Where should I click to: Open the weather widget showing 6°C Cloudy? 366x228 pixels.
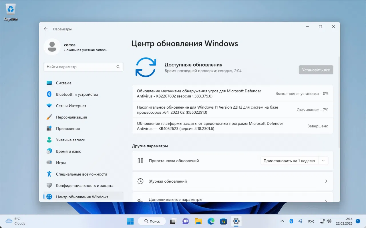tap(16, 221)
